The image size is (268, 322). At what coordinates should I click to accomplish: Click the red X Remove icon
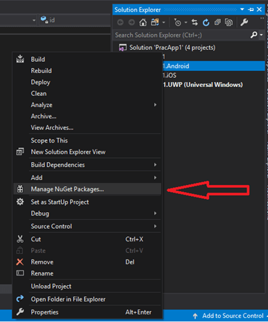(20, 262)
